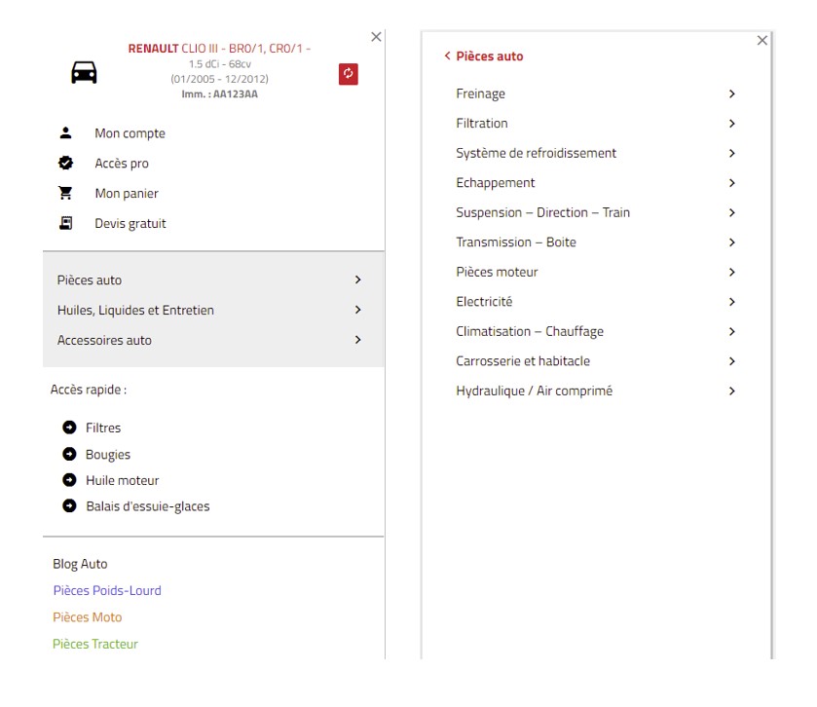Screen dimensions: 817x707
Task: Click the quote icon beside Devis gratuit
Action: click(x=65, y=223)
